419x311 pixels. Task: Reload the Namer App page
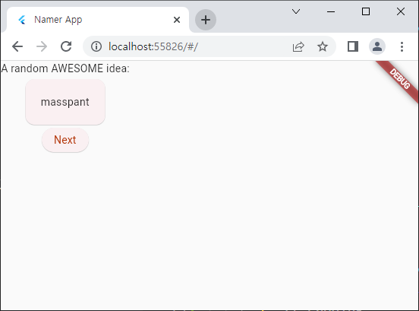click(x=66, y=46)
